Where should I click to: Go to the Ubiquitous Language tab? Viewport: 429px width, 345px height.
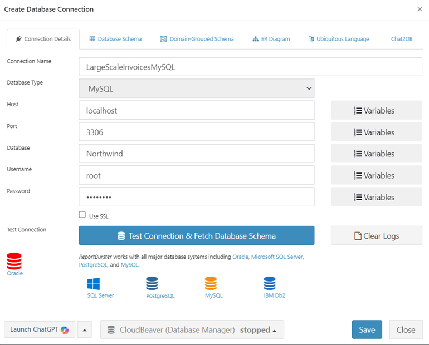[338, 39]
